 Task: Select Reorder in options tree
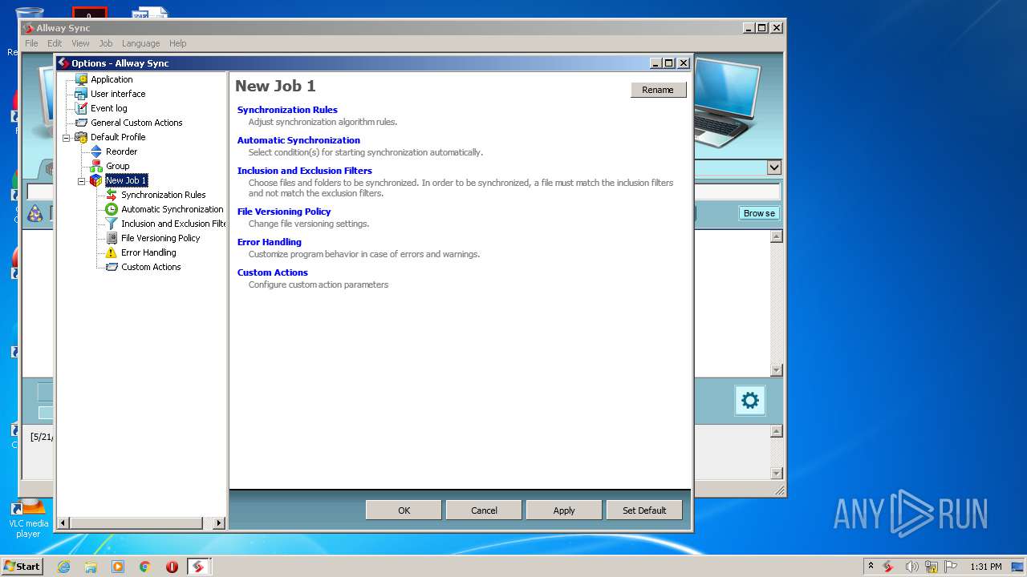coord(122,151)
